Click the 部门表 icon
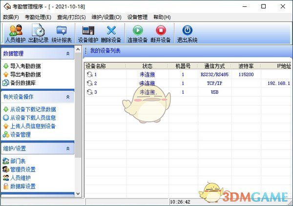Image resolution: width=293 pixels, height=206 pixels. point(6,161)
